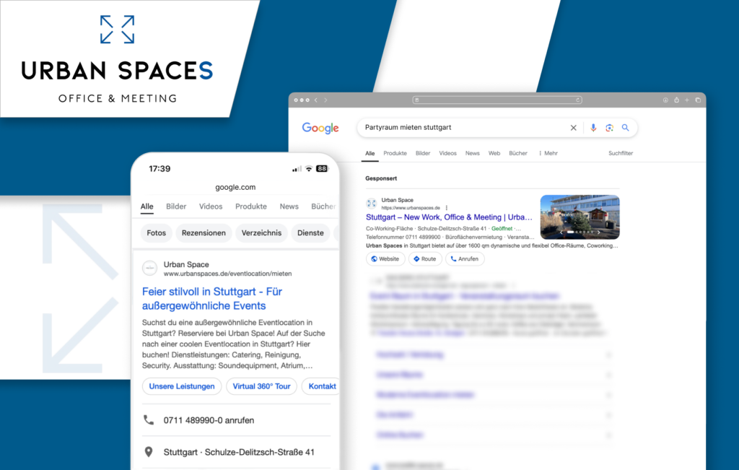Click the magnifying glass search icon
The height and width of the screenshot is (470, 739).
[x=626, y=128]
